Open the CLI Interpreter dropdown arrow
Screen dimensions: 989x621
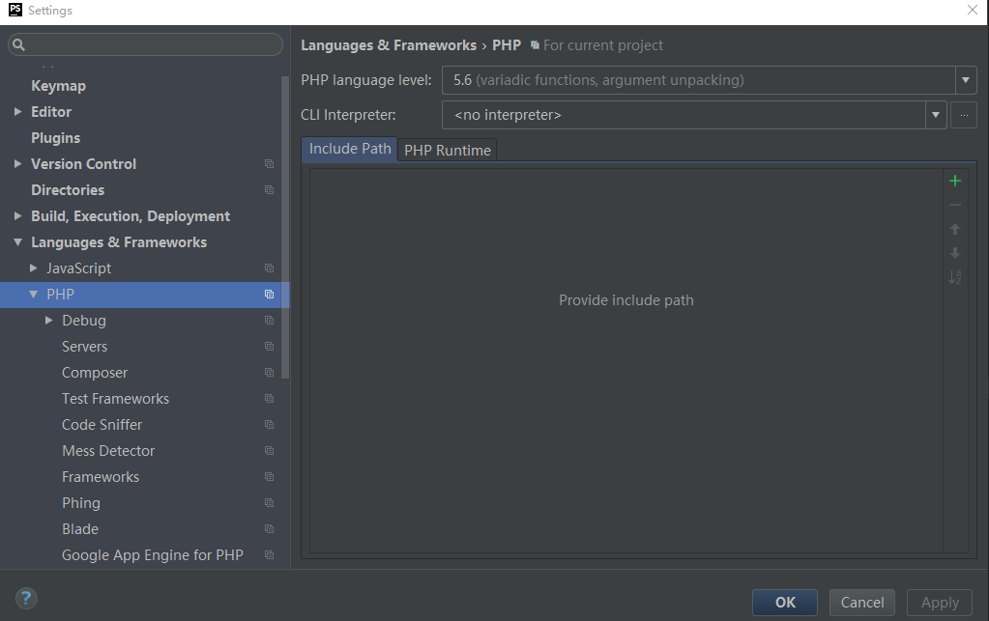[x=936, y=115]
